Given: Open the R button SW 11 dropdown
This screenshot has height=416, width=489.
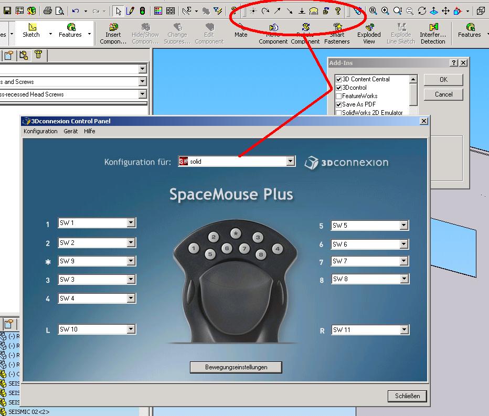Looking at the screenshot, I should [404, 329].
